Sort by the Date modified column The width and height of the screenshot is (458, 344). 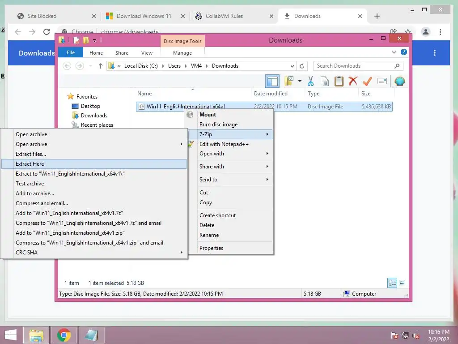[x=277, y=94]
